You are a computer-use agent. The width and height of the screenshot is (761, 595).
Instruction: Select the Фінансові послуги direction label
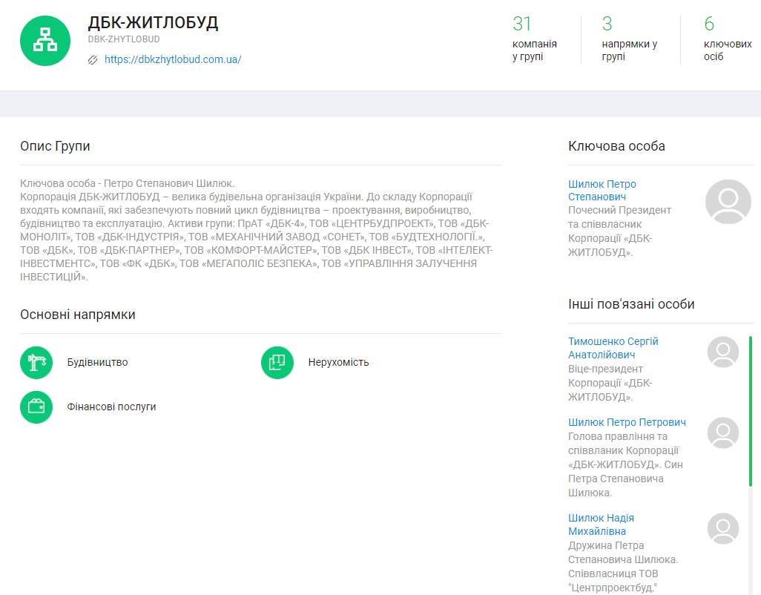click(111, 407)
